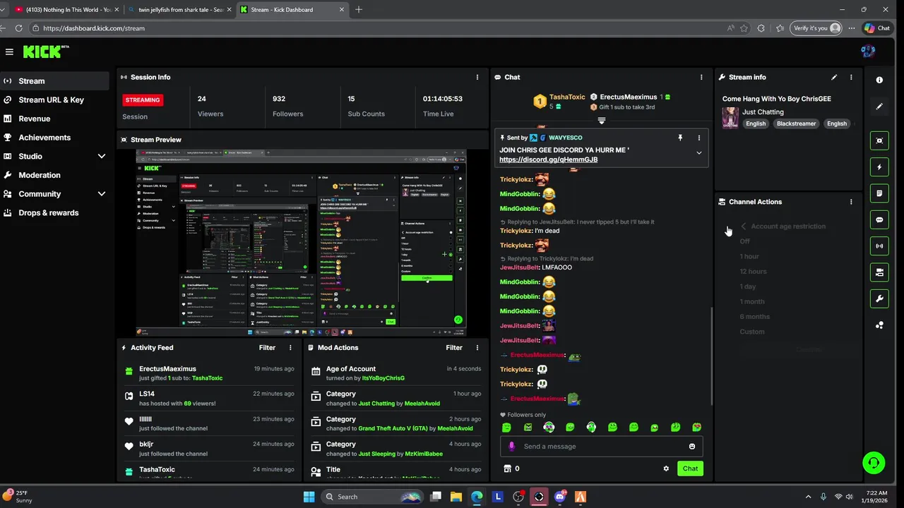Image resolution: width=904 pixels, height=508 pixels.
Task: Go back from Account age restriction
Action: click(x=744, y=226)
